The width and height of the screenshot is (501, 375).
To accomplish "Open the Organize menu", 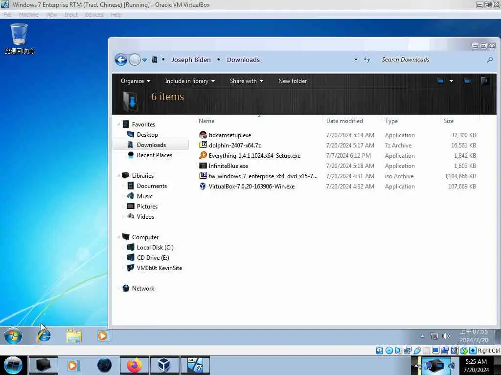I will 136,81.
